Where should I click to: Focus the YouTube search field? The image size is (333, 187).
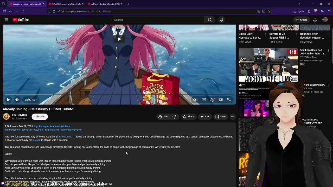(x=158, y=20)
